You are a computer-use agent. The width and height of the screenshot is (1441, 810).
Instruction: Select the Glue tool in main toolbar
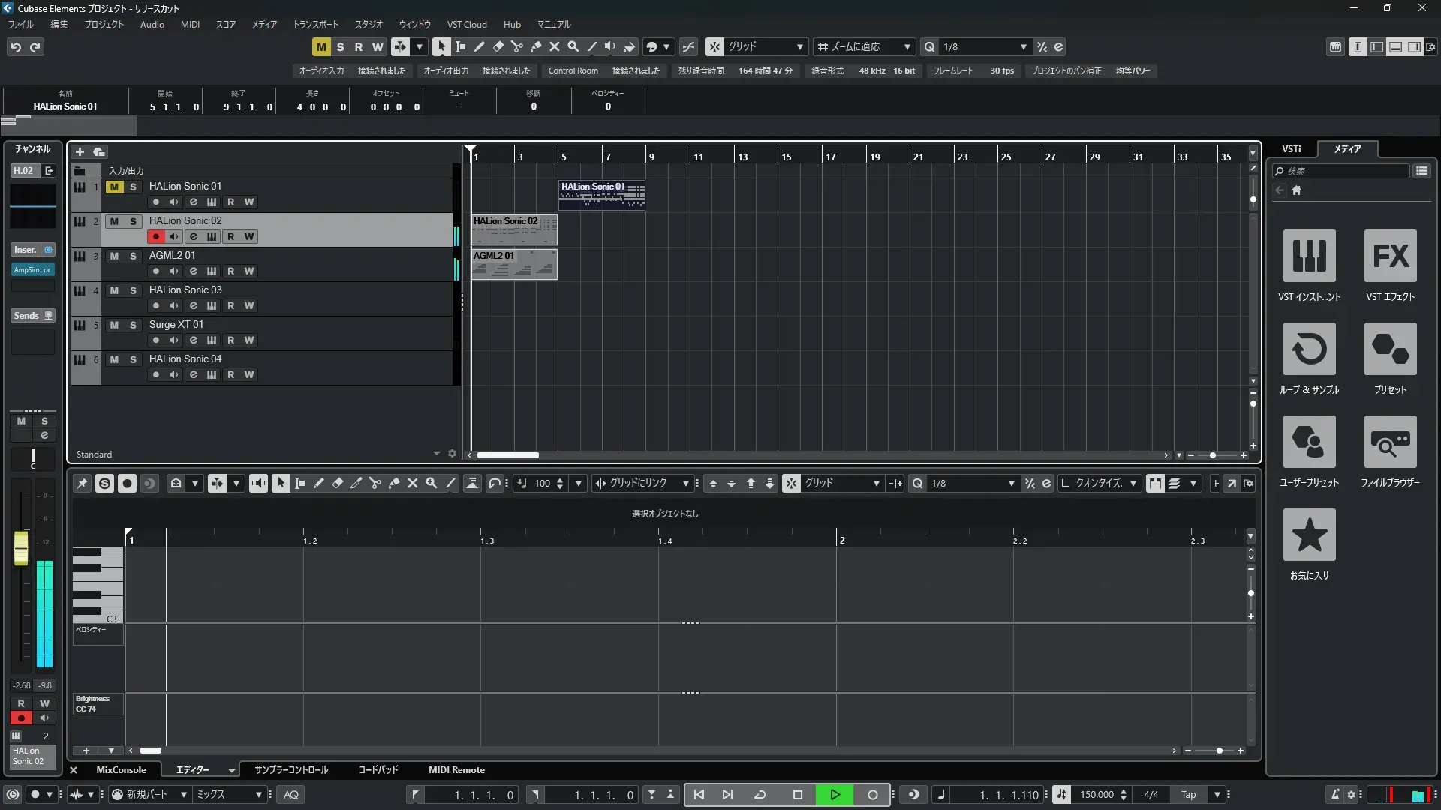[x=535, y=46]
